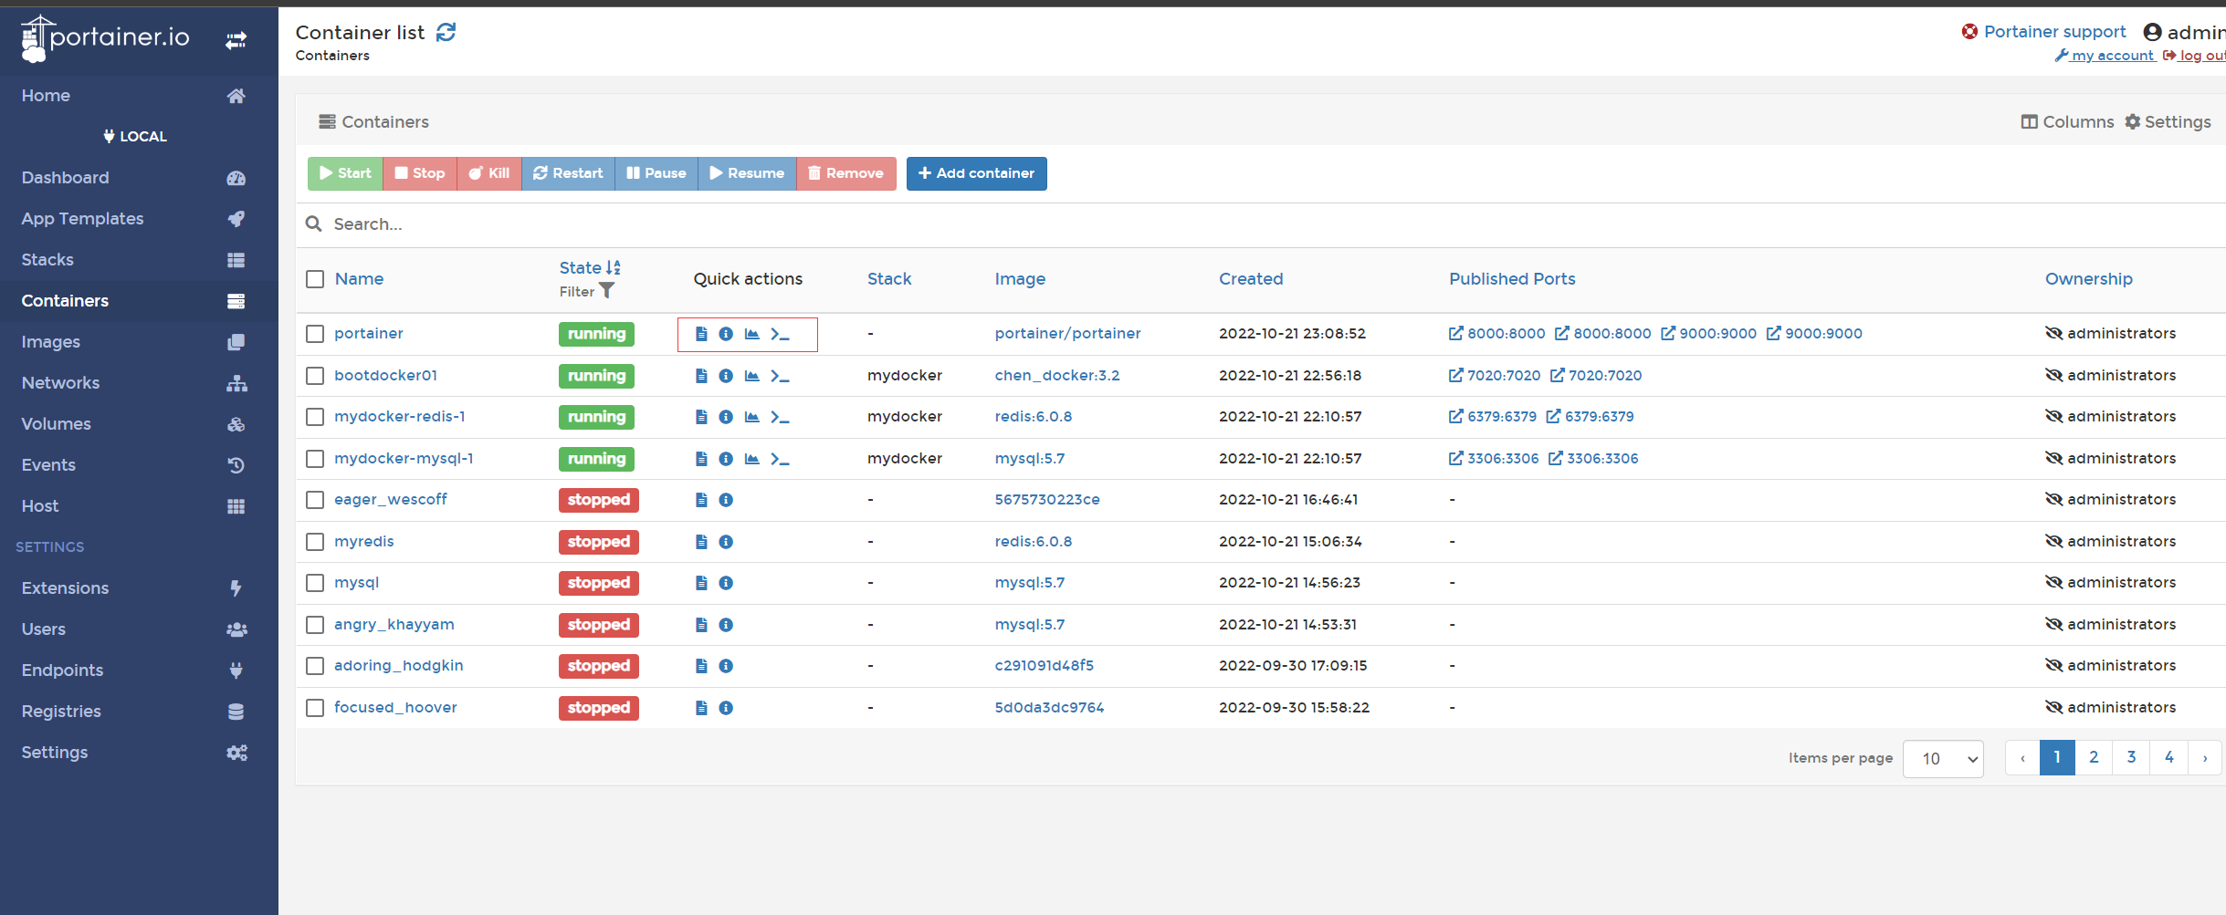Check the focused_hoover checkbox
This screenshot has height=915, width=2226.
click(x=315, y=708)
